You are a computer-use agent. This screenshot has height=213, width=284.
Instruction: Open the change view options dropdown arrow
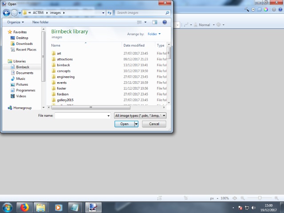145,22
